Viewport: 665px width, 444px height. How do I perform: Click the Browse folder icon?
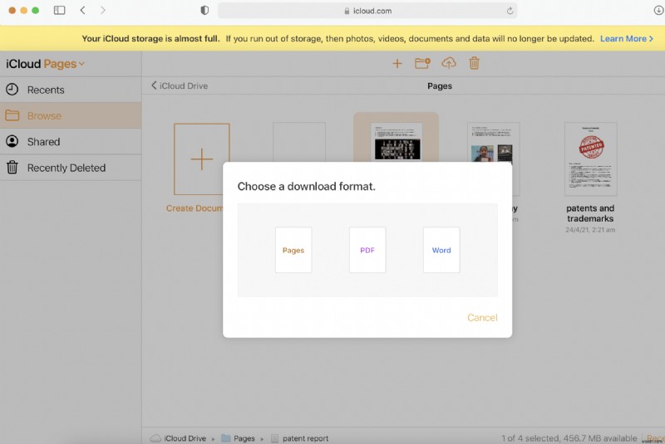point(12,115)
